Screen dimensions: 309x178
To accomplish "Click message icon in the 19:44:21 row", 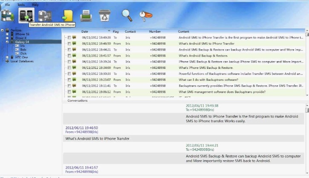I will click(x=74, y=50).
